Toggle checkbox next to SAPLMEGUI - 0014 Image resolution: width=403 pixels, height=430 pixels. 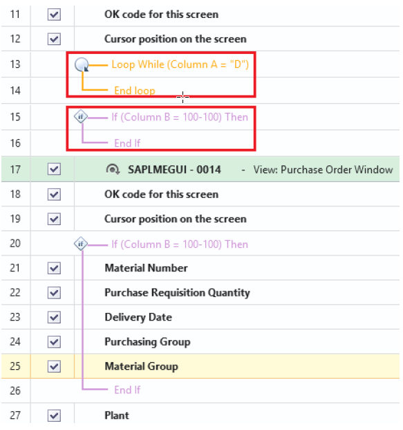pos(54,169)
